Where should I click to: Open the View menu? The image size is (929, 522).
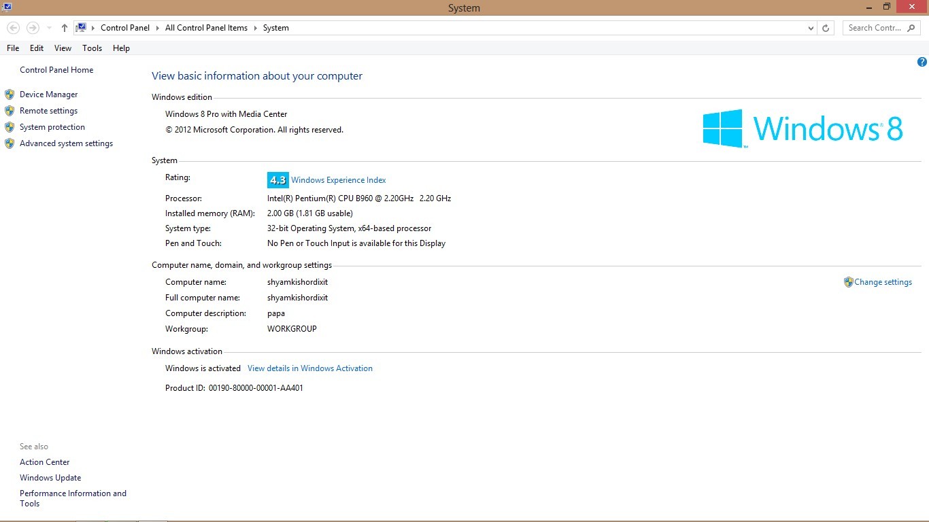pos(63,48)
